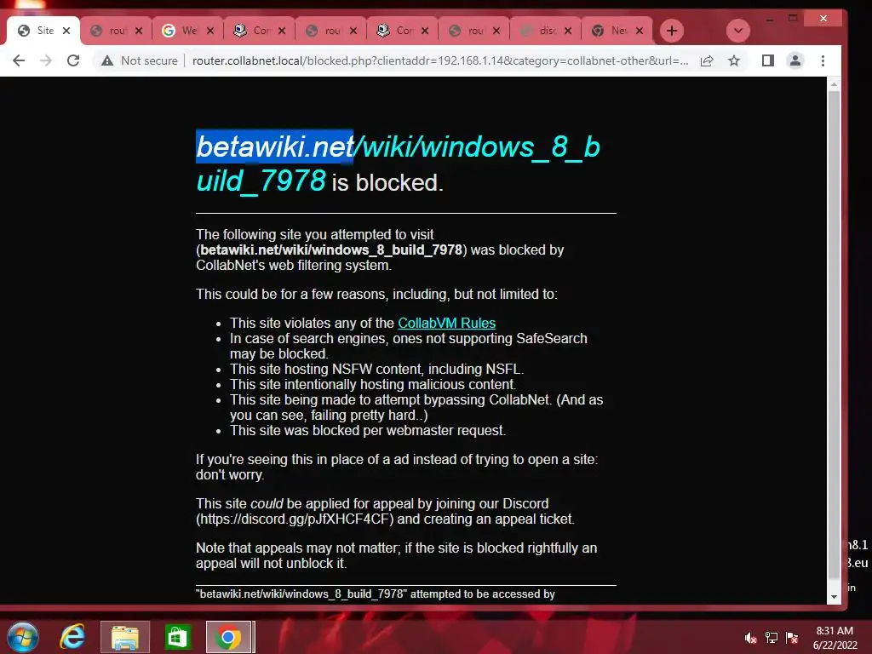Click the muted volume tray icon

[750, 638]
